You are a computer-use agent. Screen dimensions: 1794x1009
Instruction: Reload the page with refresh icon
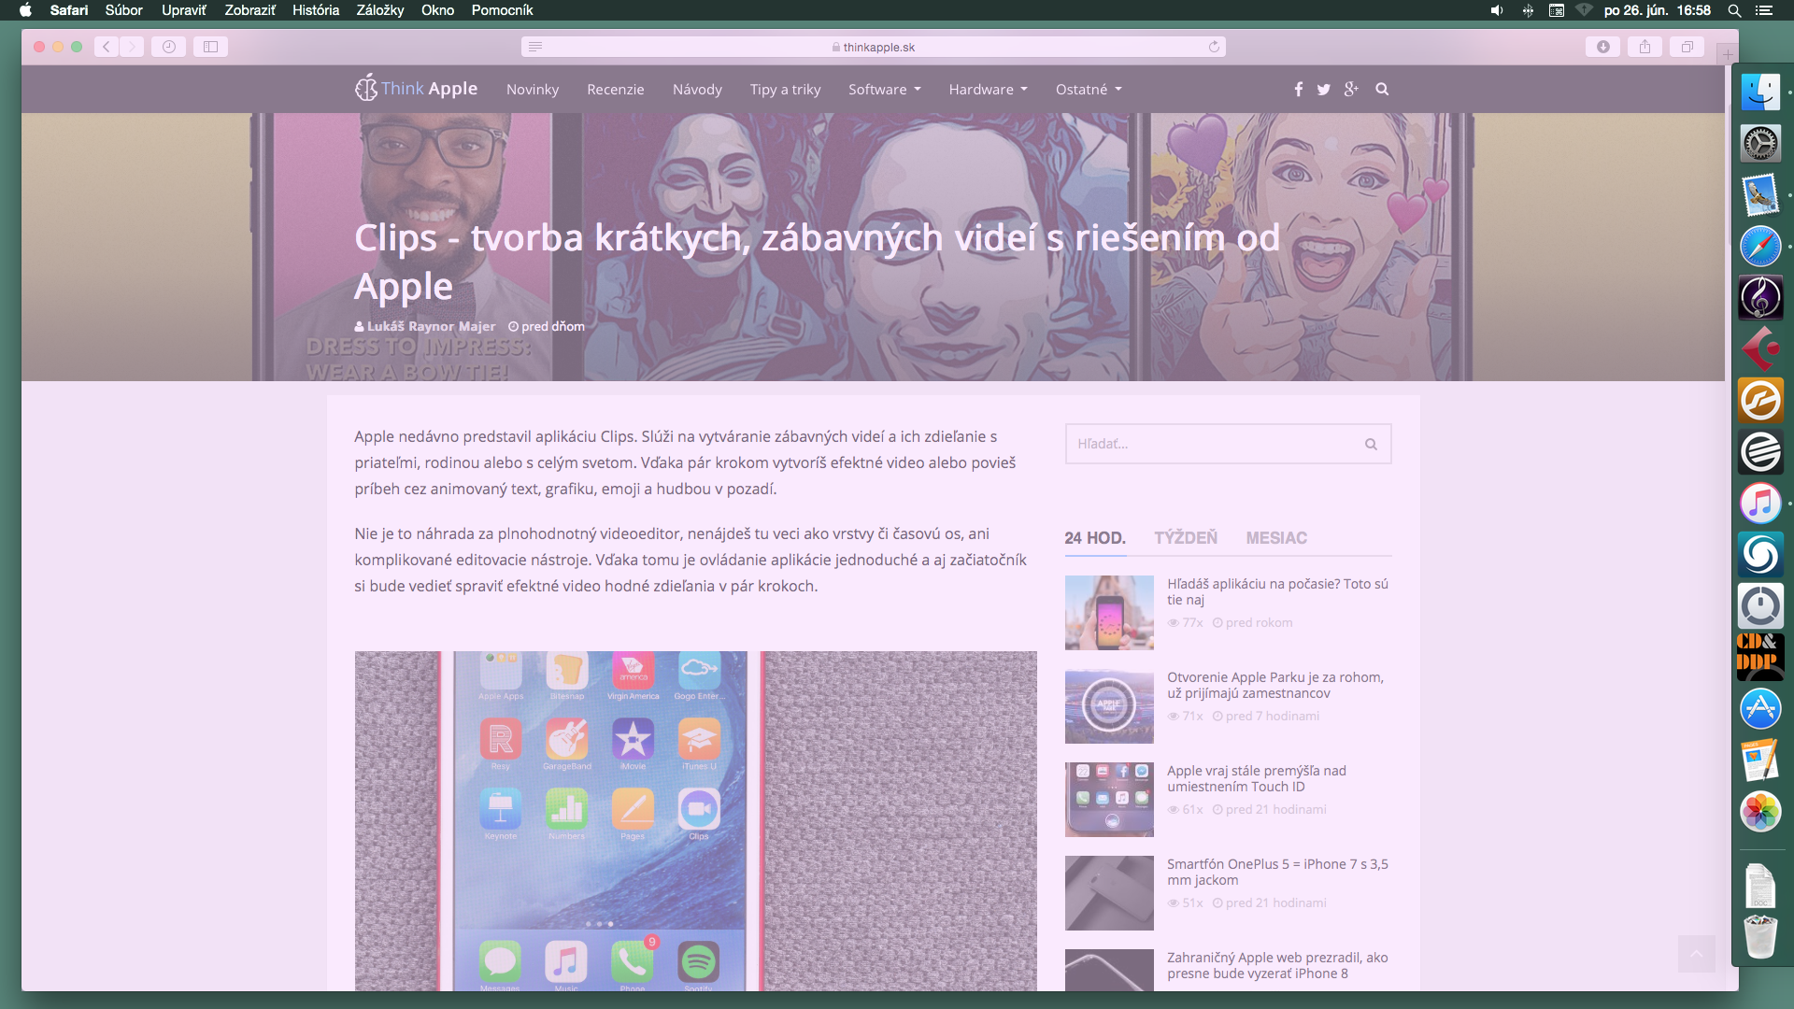pyautogui.click(x=1214, y=47)
